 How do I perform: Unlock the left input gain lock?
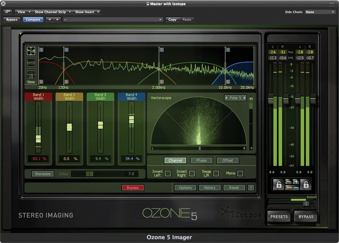278,184
